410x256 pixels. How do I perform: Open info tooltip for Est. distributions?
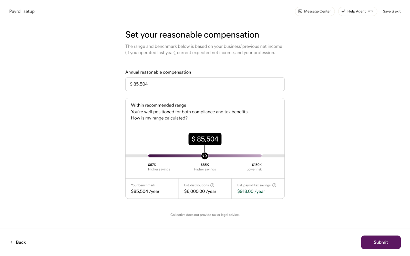pyautogui.click(x=212, y=185)
